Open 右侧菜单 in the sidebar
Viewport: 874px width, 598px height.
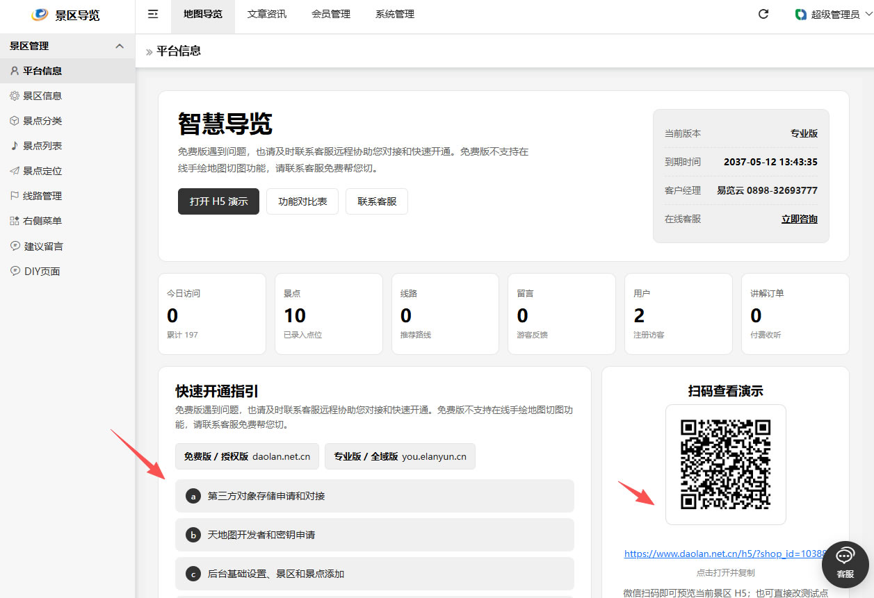[x=67, y=221]
